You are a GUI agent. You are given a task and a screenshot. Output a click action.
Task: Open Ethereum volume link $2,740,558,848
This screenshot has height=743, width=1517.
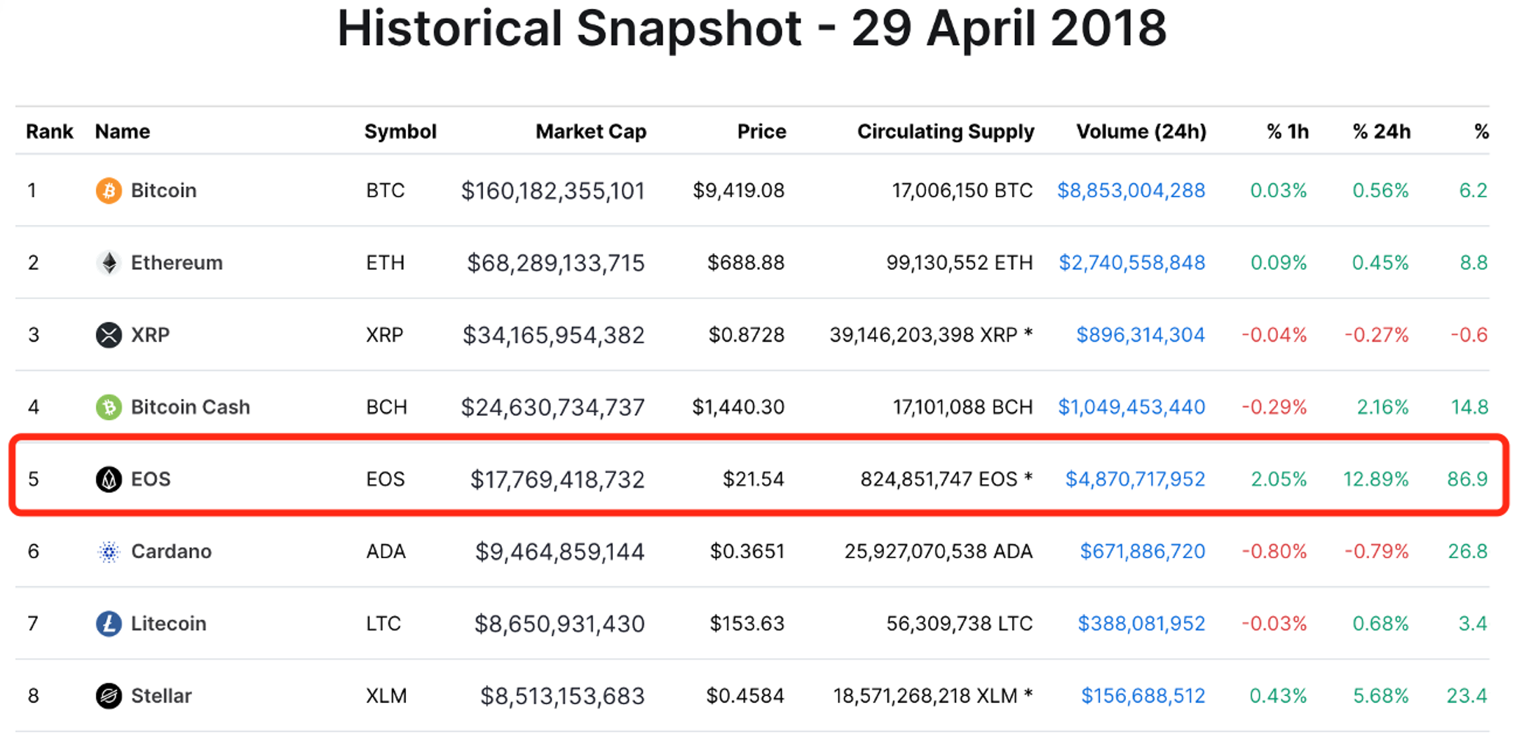pos(1131,263)
